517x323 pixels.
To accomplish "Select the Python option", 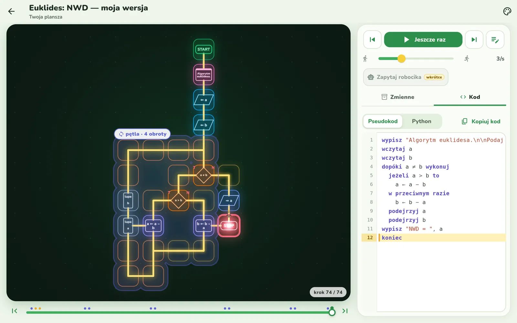I will point(421,121).
